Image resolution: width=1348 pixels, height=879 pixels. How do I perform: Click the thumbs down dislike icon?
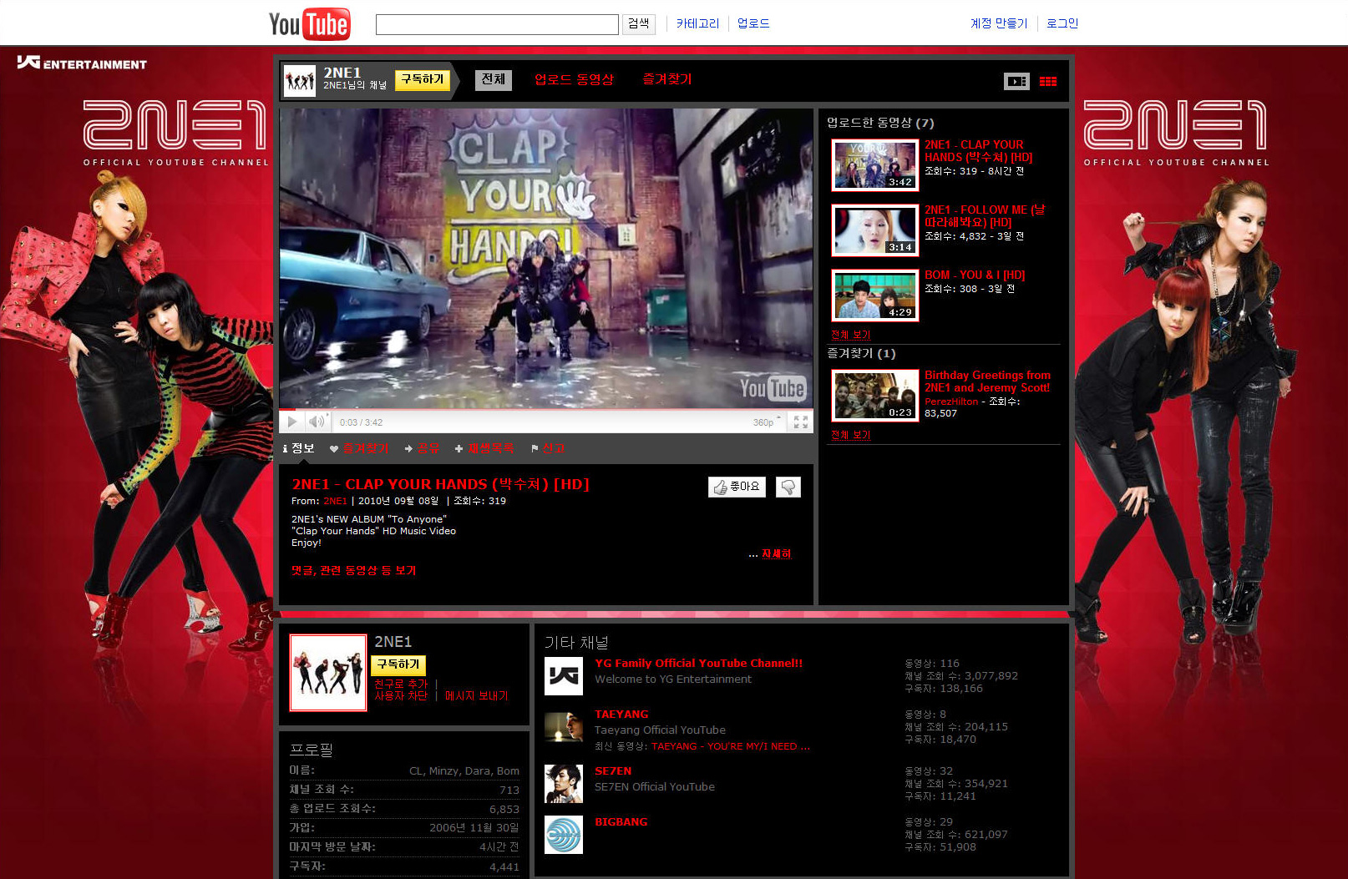(788, 487)
